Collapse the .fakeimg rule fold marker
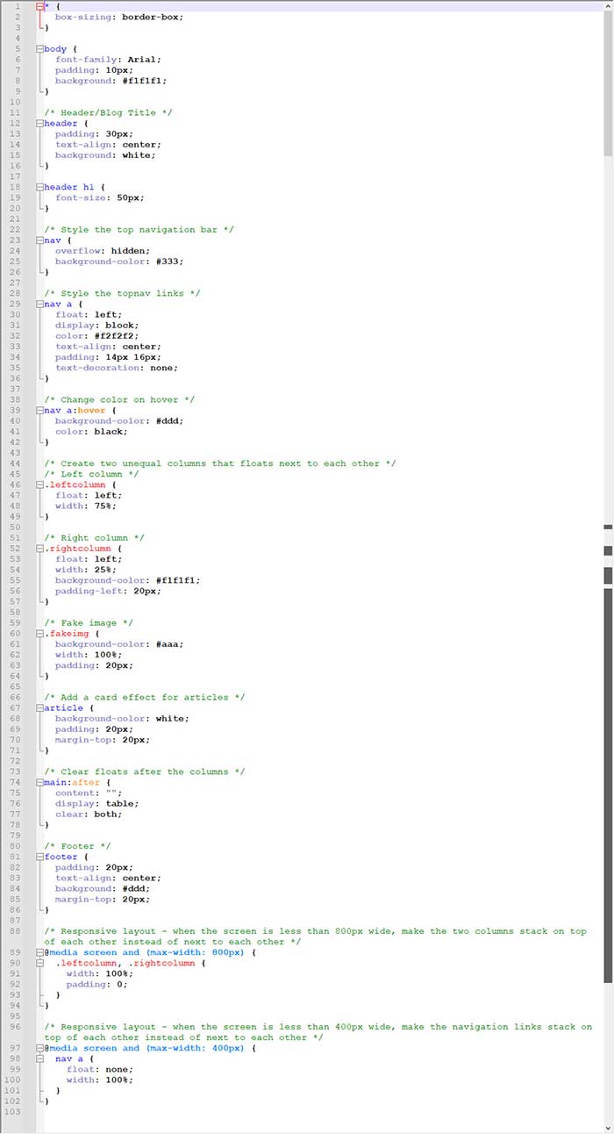Screen dimensions: 614x1134 tap(39, 634)
